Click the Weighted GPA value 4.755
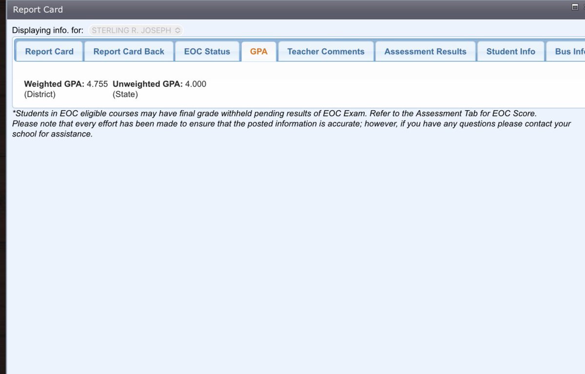 [97, 84]
